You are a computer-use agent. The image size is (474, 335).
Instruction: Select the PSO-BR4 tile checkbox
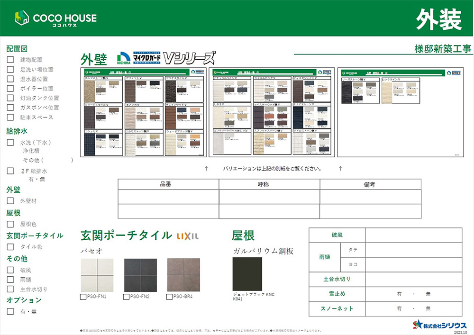tap(170, 297)
